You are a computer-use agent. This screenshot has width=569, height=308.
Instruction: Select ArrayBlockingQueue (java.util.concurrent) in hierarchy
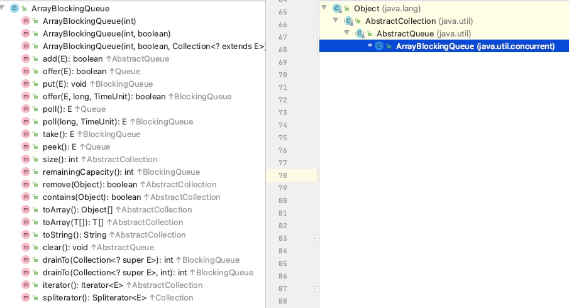pos(475,47)
